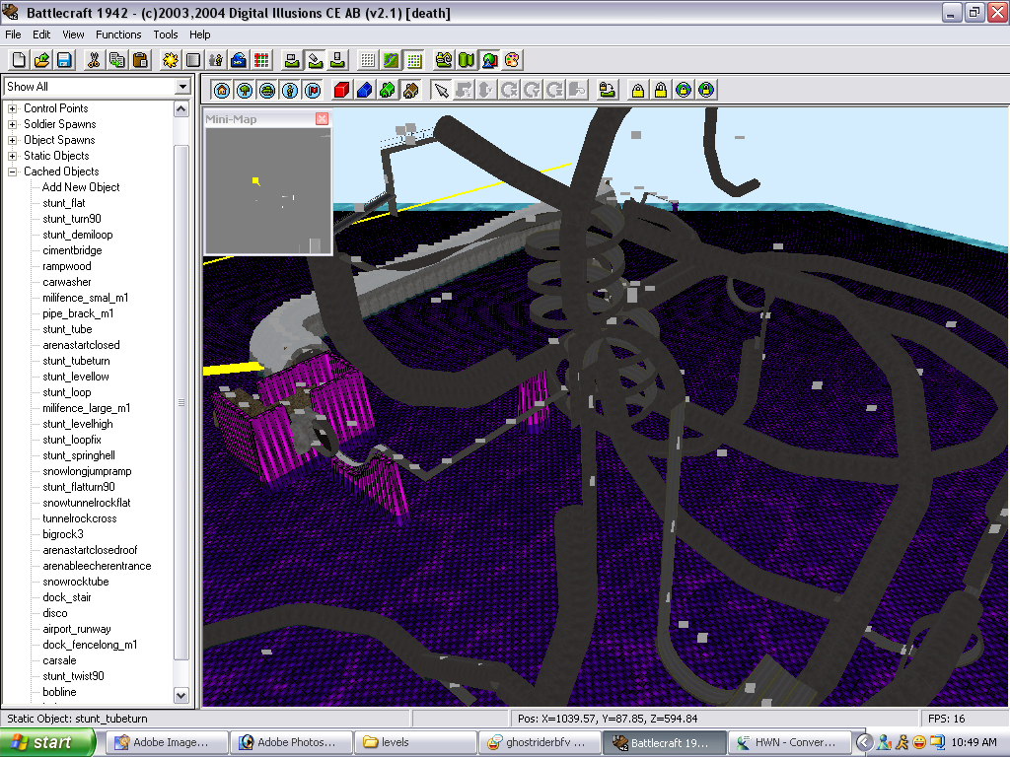Viewport: 1010px width, 757px height.
Task: Paste using the clipboard icon
Action: click(x=140, y=60)
